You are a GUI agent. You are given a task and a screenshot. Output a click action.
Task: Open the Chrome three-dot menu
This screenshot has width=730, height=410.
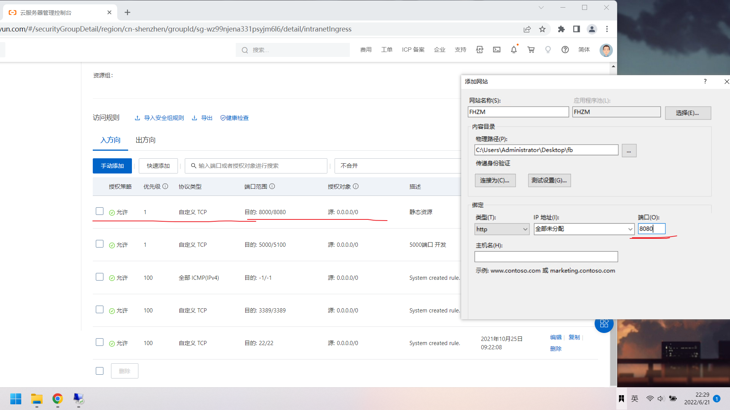coord(607,29)
